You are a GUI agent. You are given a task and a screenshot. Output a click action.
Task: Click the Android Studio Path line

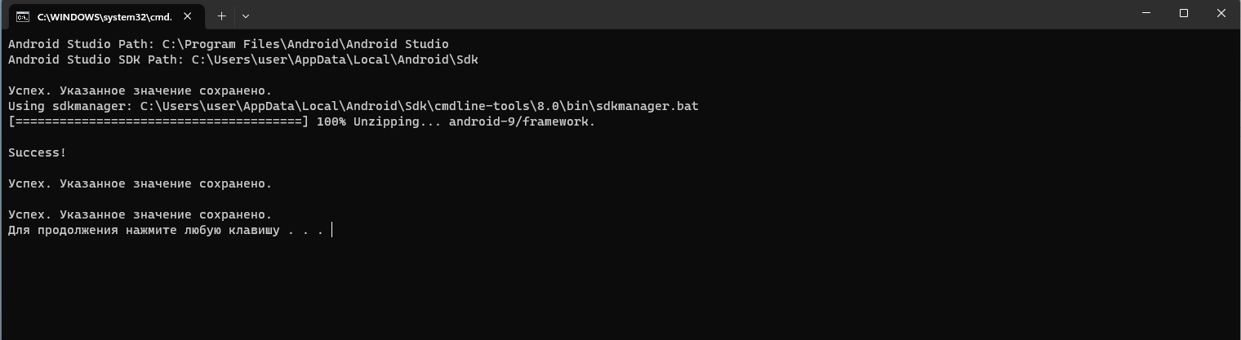229,44
